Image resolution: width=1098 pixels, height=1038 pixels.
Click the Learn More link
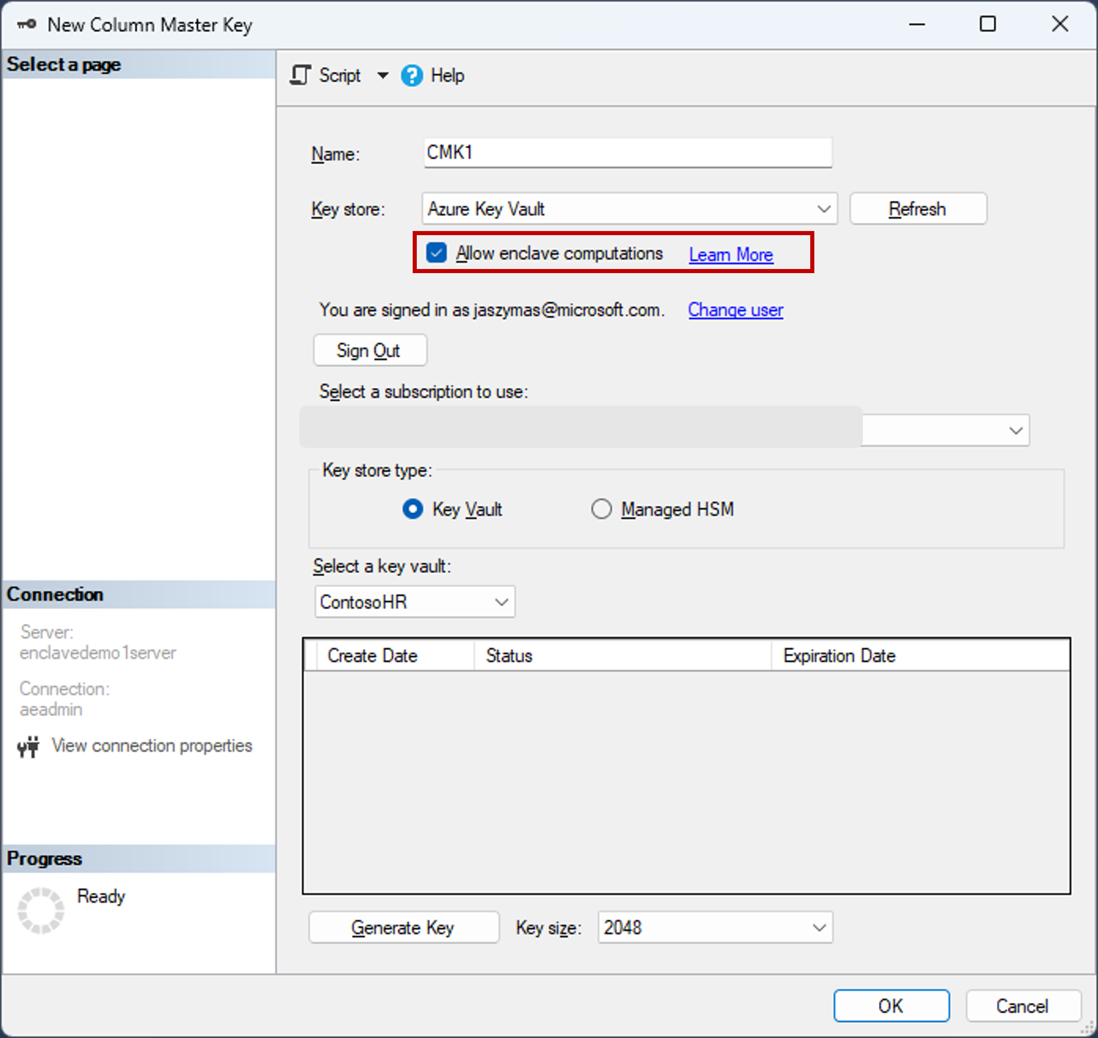click(732, 253)
